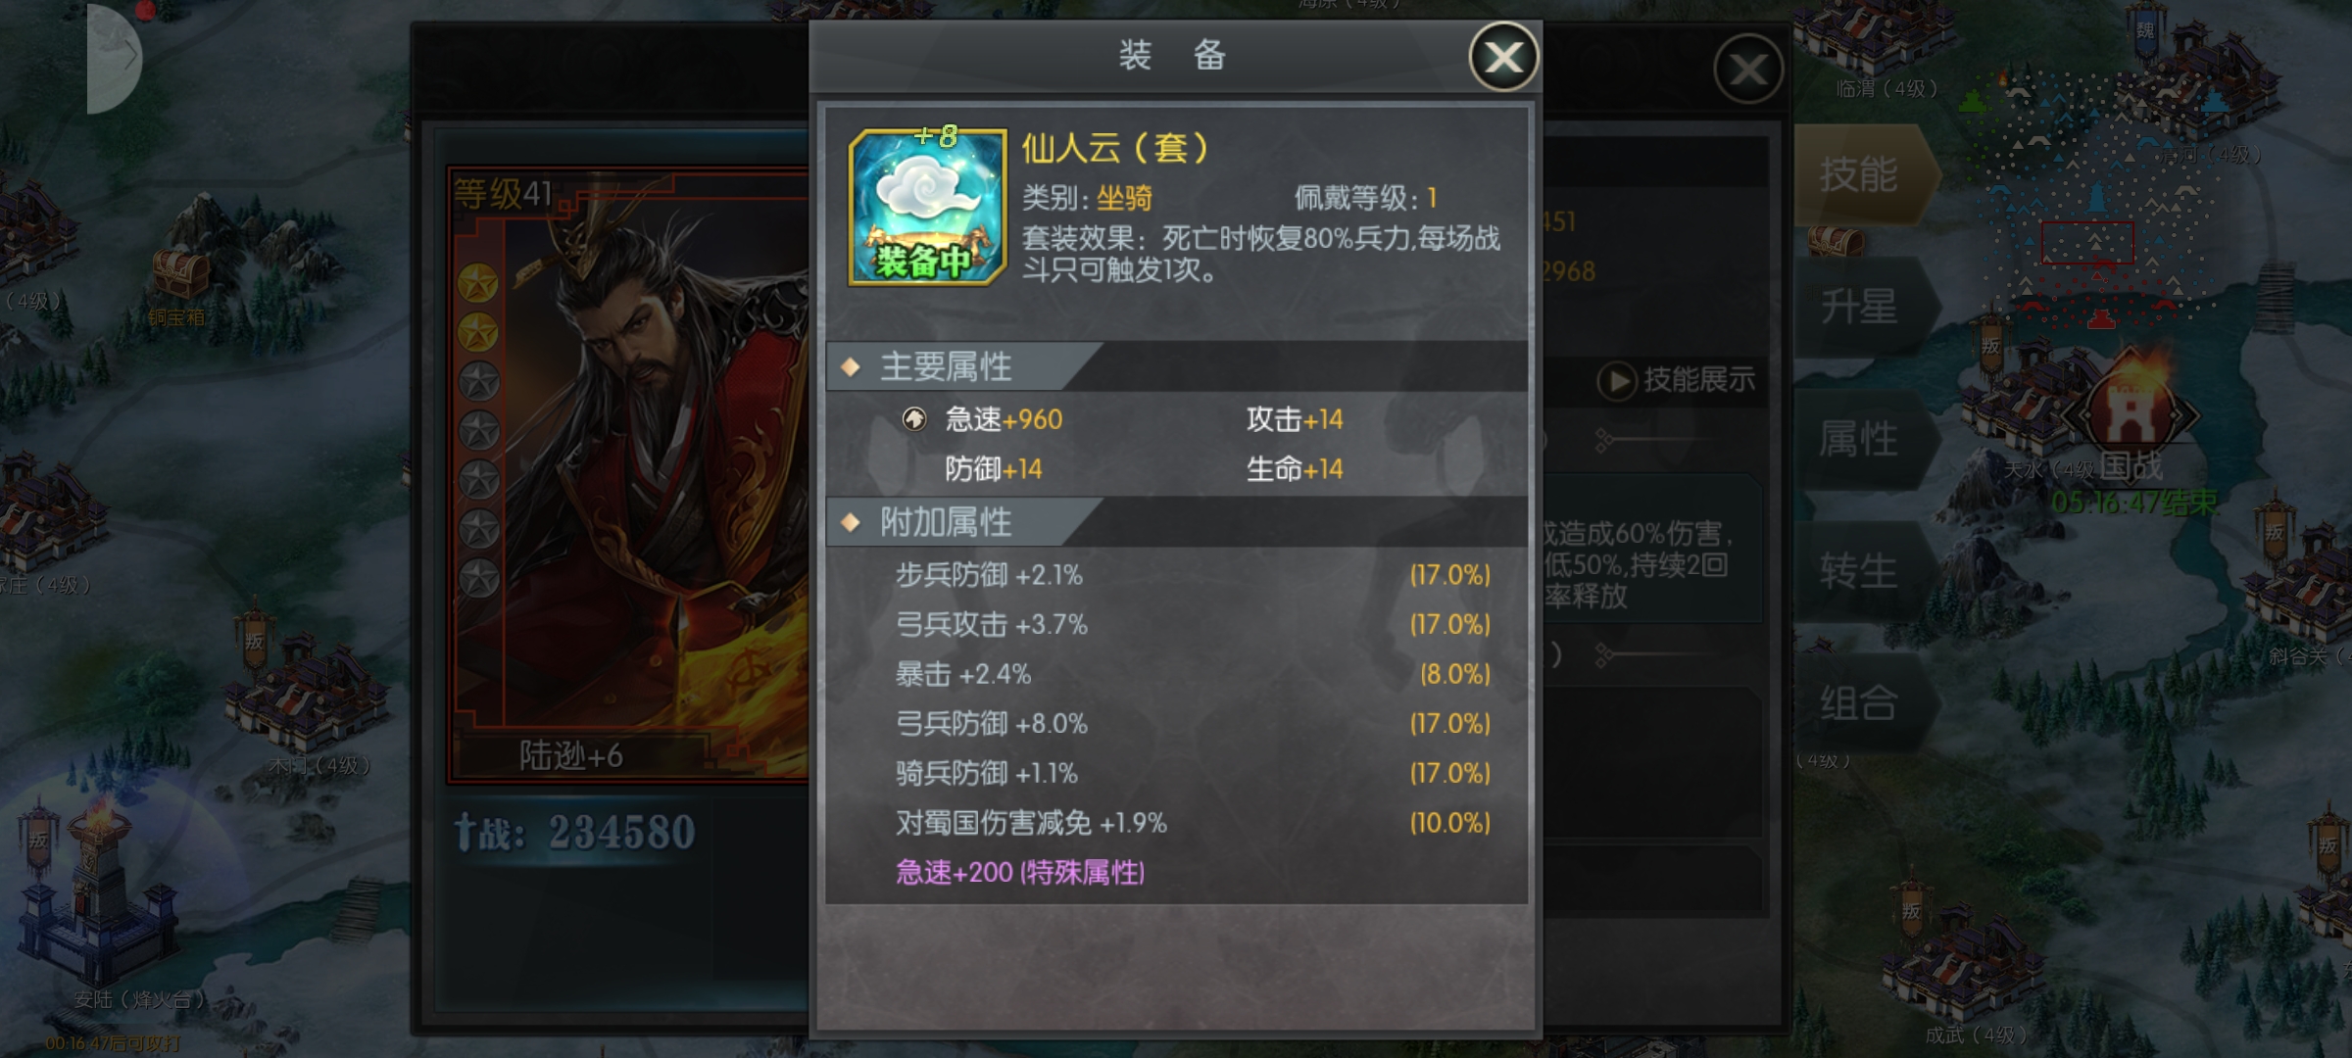Image resolution: width=2352 pixels, height=1058 pixels.
Task: Click the 仙人云 mount equipment icon
Action: coord(927,207)
